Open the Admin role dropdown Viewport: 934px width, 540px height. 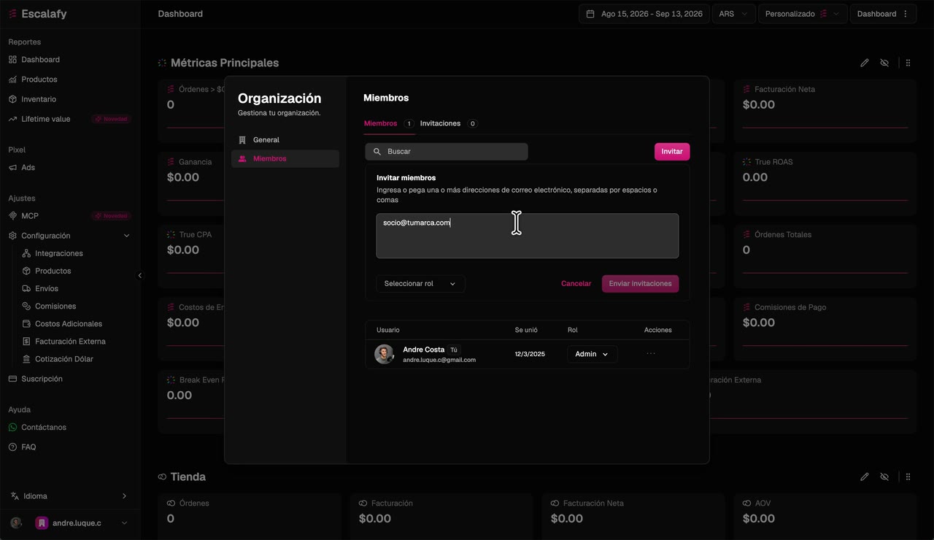pyautogui.click(x=593, y=355)
